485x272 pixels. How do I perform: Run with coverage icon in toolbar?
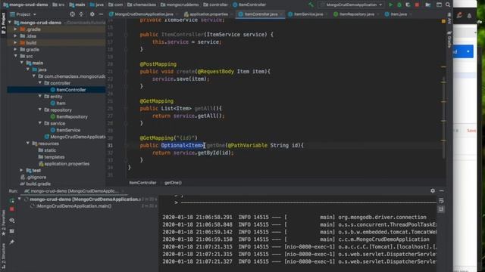click(x=408, y=5)
